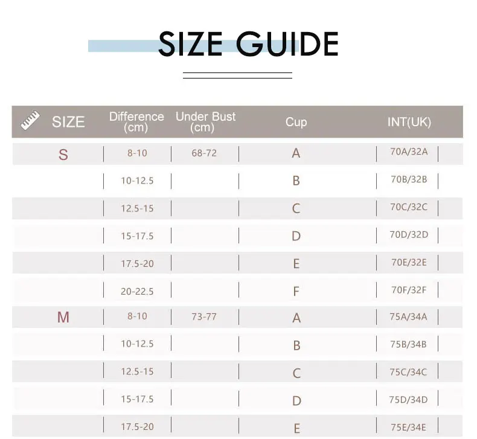The width and height of the screenshot is (477, 439).
Task: Select the SIZE column header
Action: click(x=68, y=122)
